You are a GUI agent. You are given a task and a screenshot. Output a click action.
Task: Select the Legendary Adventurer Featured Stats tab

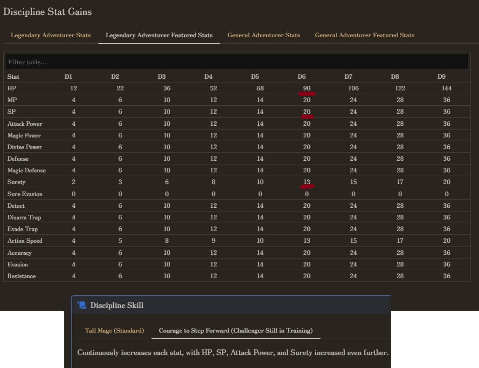(159, 35)
